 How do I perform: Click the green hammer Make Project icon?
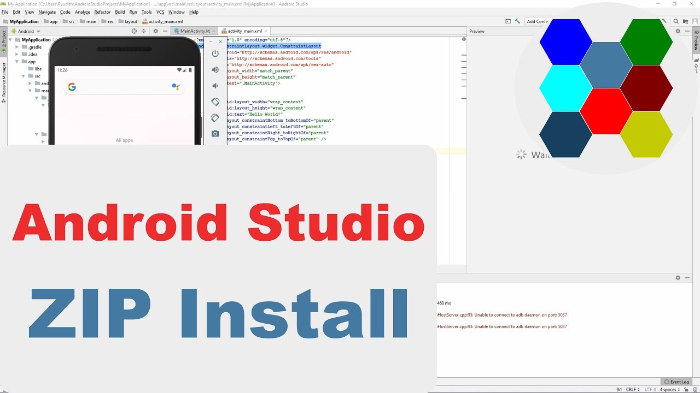(517, 21)
